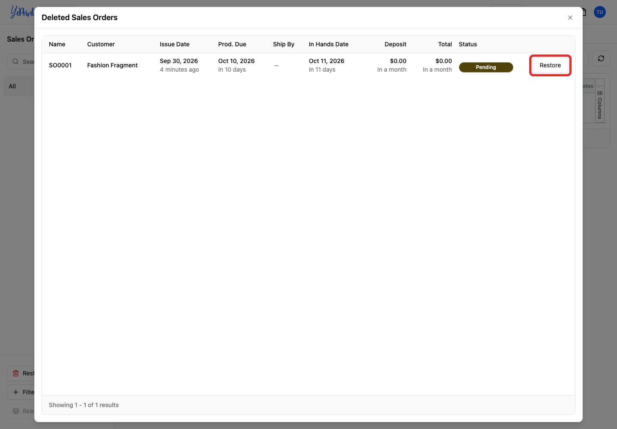The image size is (617, 429).
Task: Click the Pending status badge
Action: [486, 67]
